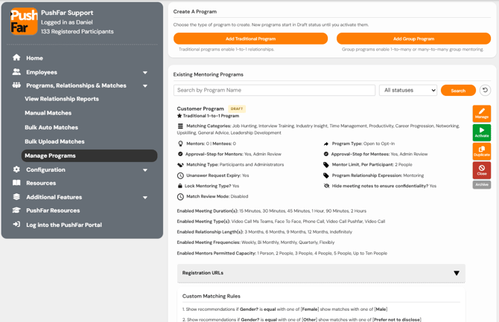Open the Bulk Auto Matches menu item
Screen dimensions: 499x322
coord(51,127)
